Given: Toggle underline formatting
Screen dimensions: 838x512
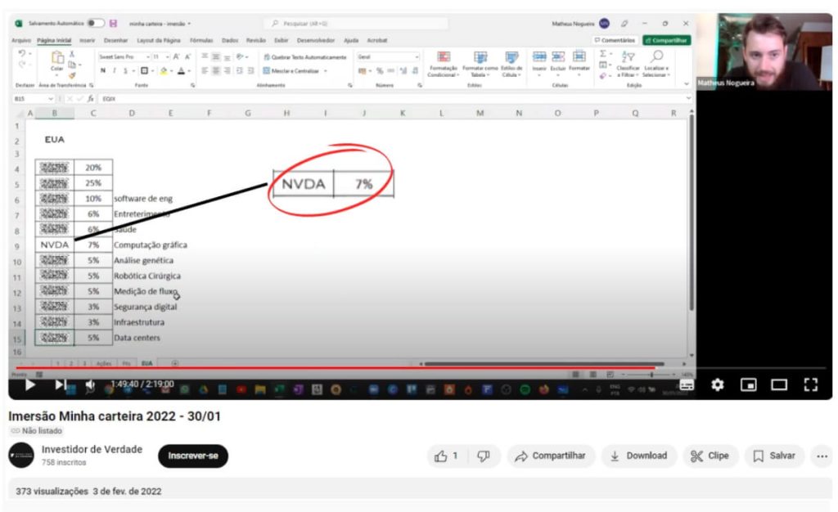Looking at the screenshot, I should 125,70.
